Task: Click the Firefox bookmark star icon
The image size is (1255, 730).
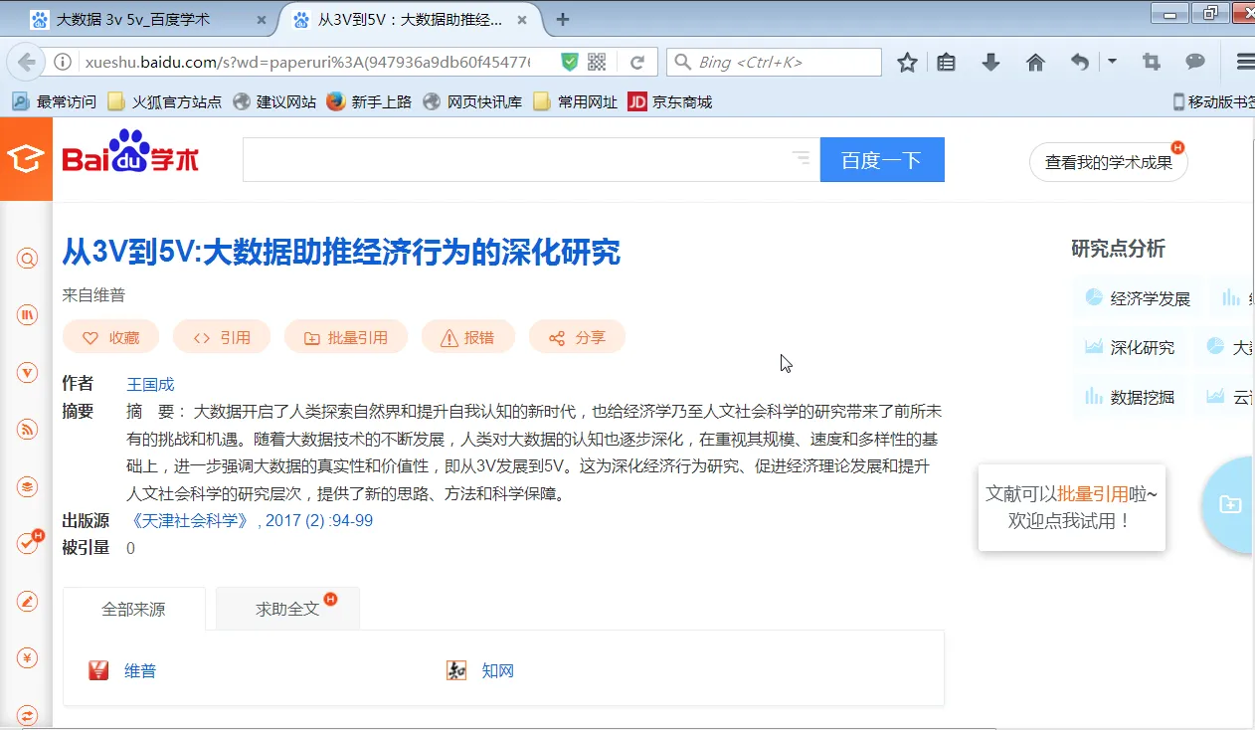Action: [907, 63]
